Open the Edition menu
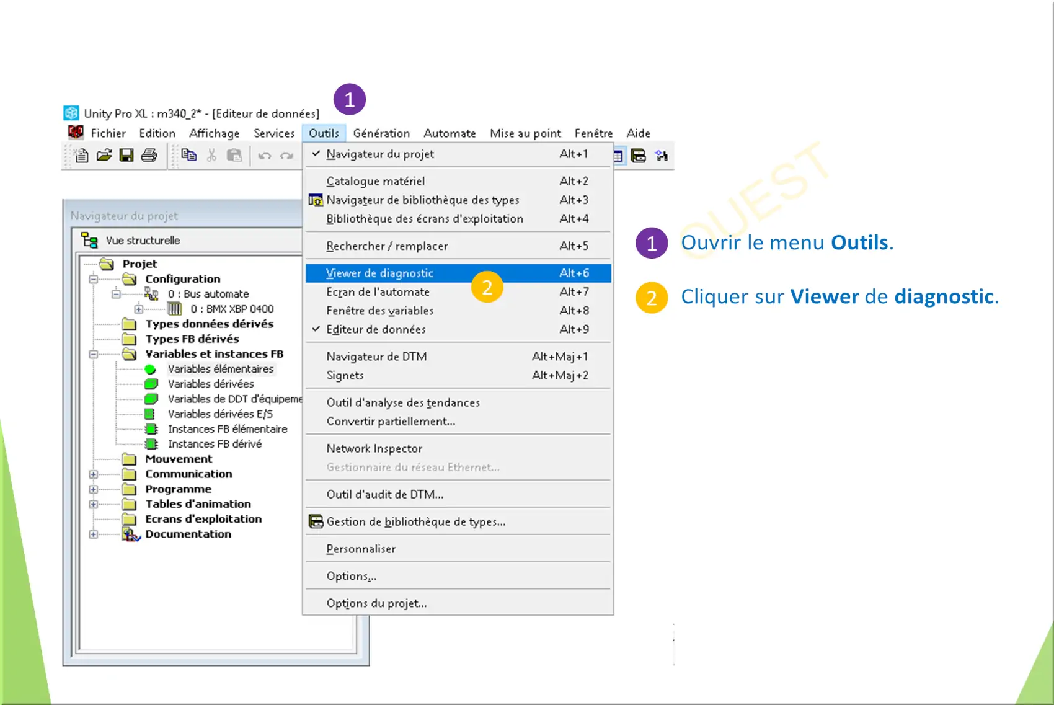The height and width of the screenshot is (705, 1054). tap(157, 133)
